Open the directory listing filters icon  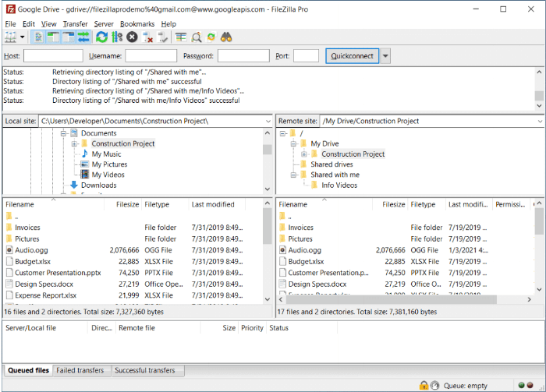tap(181, 37)
